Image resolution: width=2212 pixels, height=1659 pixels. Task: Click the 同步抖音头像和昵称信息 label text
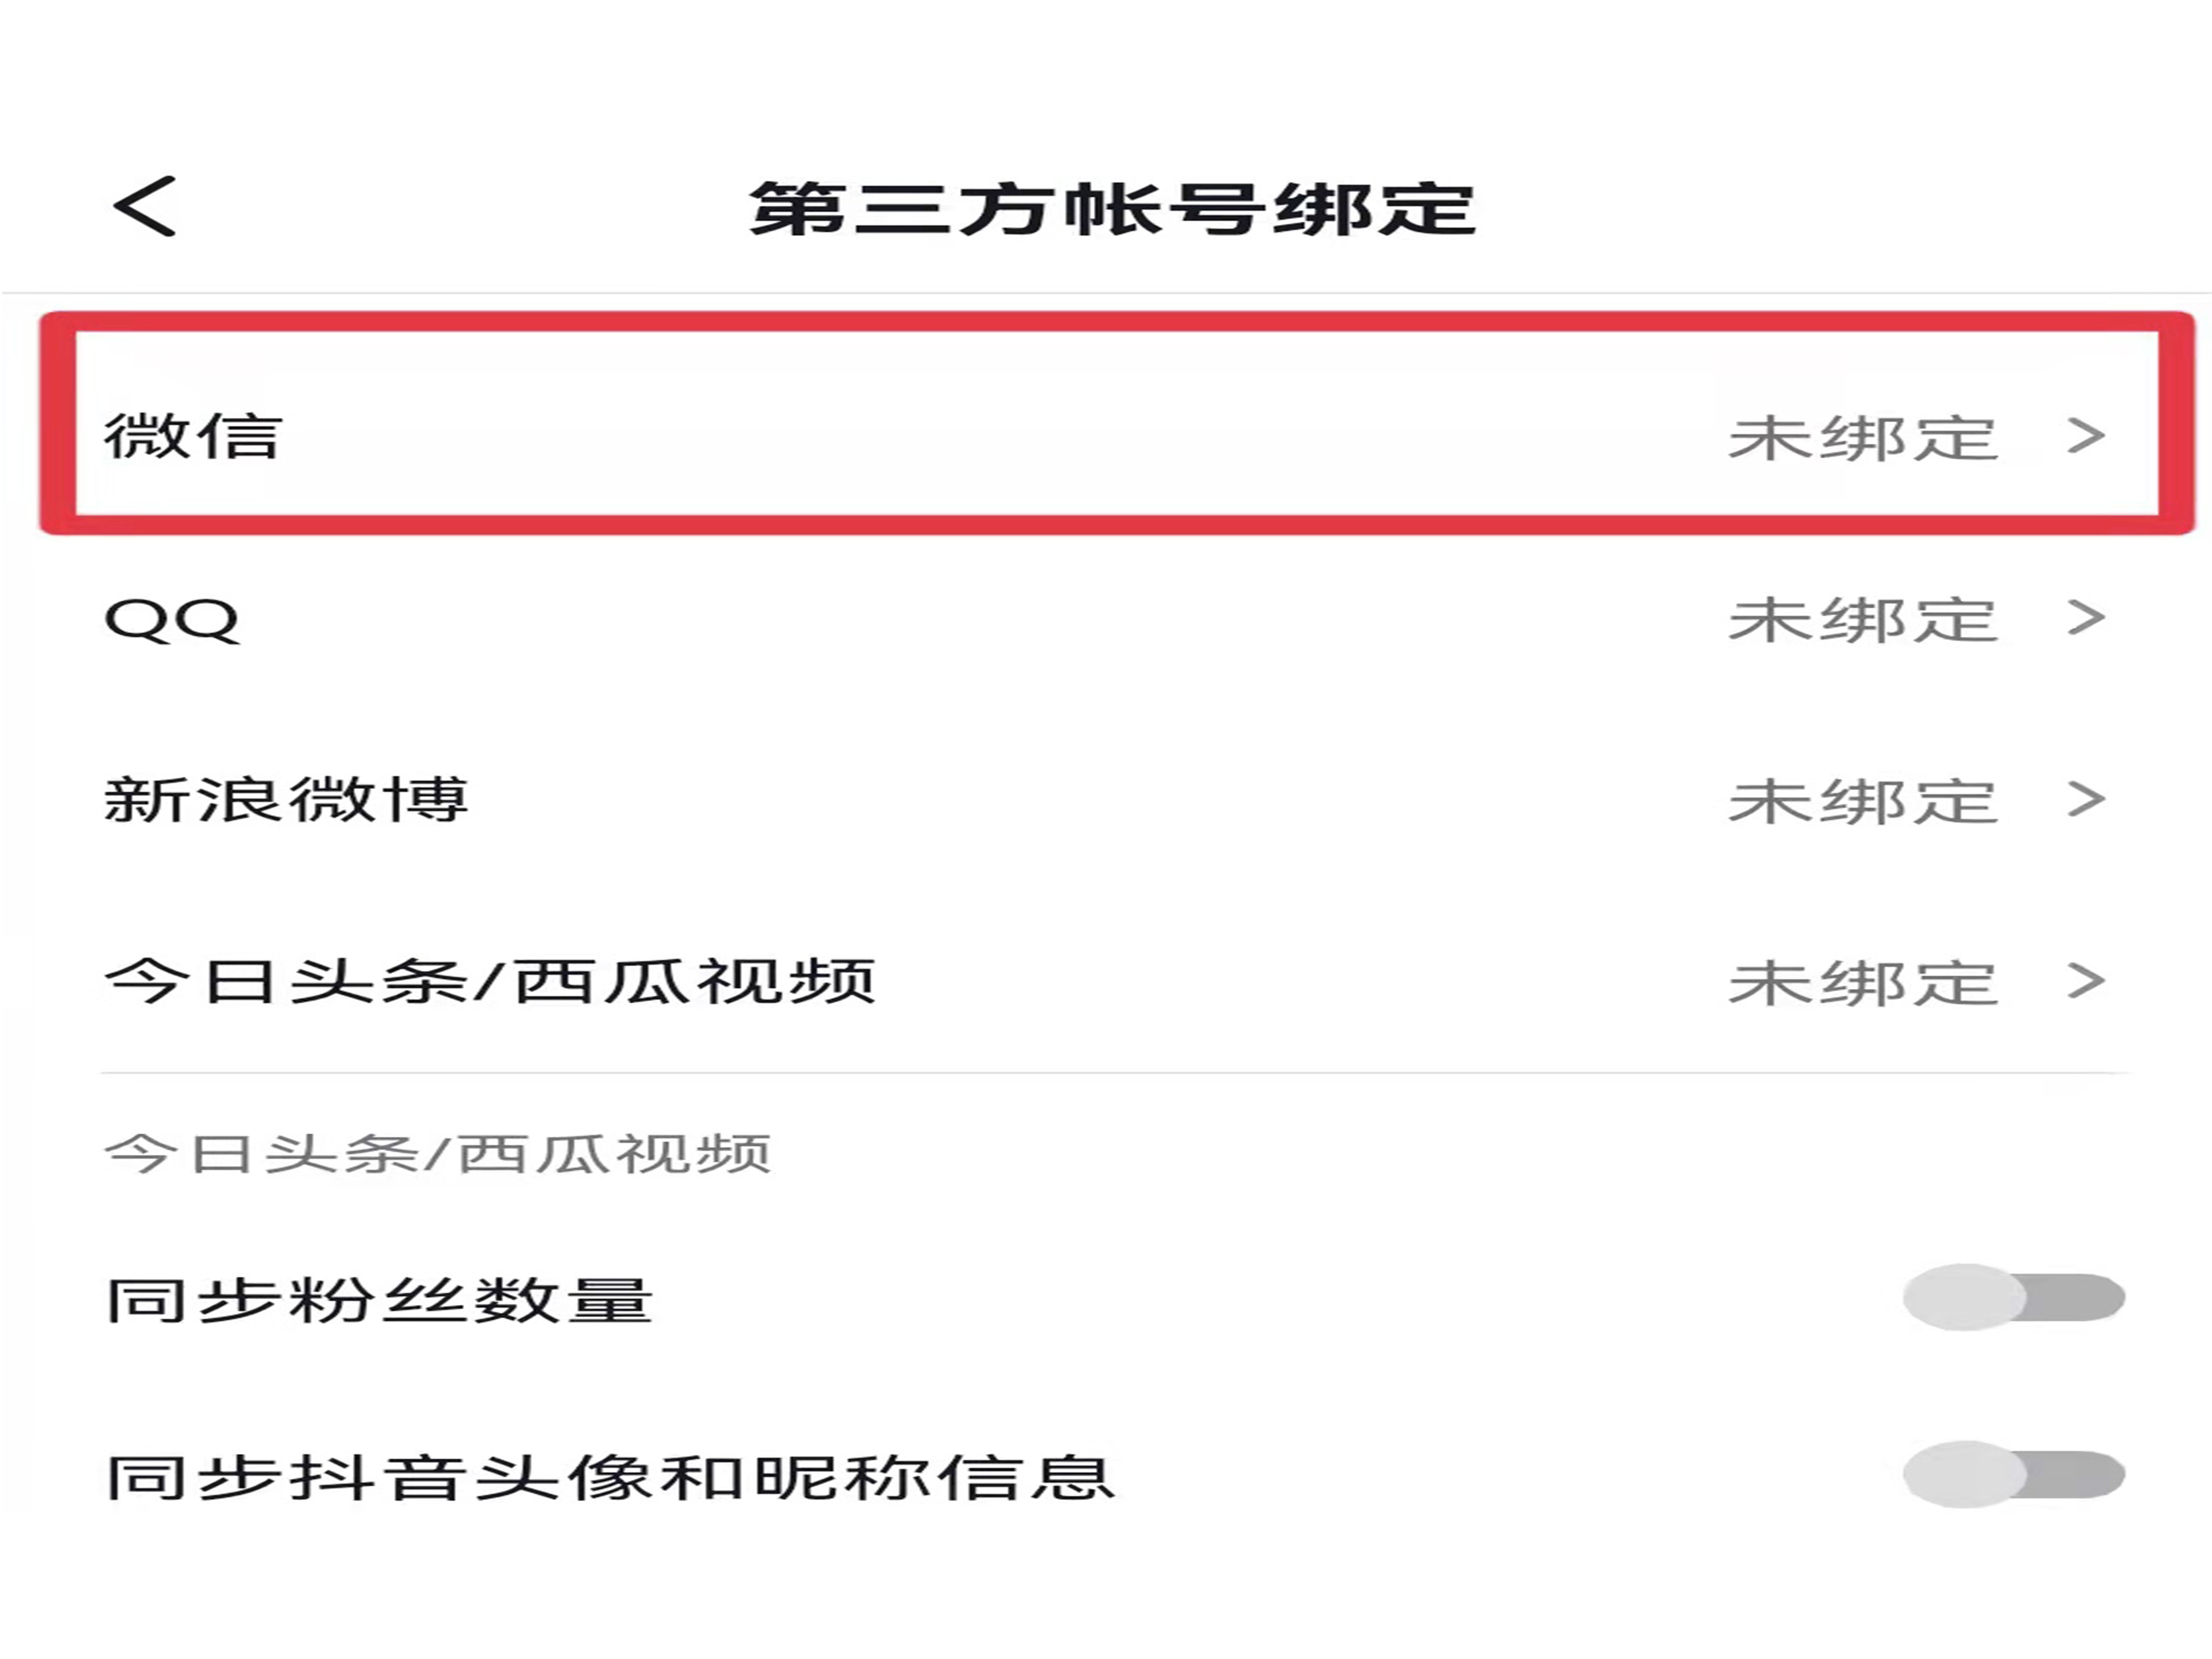610,1478
